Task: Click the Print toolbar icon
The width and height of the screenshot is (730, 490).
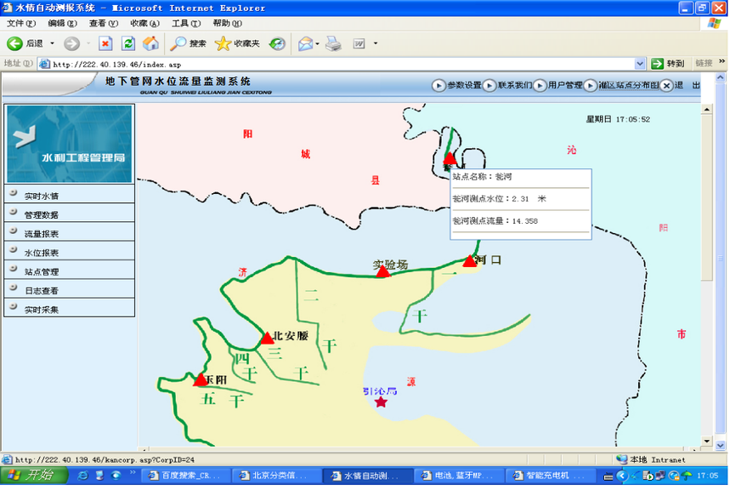Action: pyautogui.click(x=333, y=44)
